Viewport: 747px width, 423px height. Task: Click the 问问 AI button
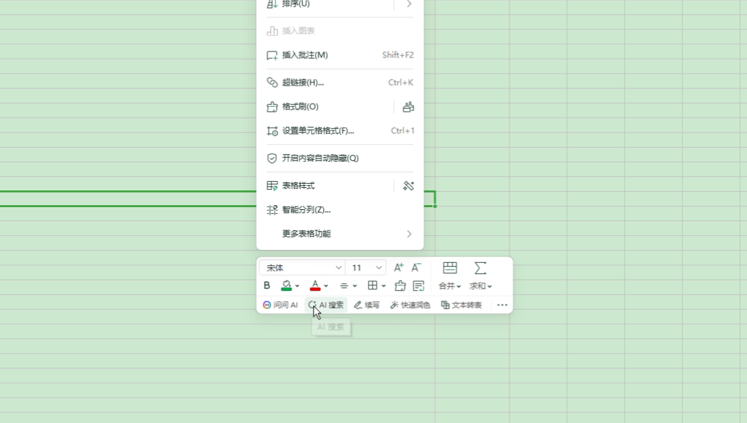[x=280, y=305]
